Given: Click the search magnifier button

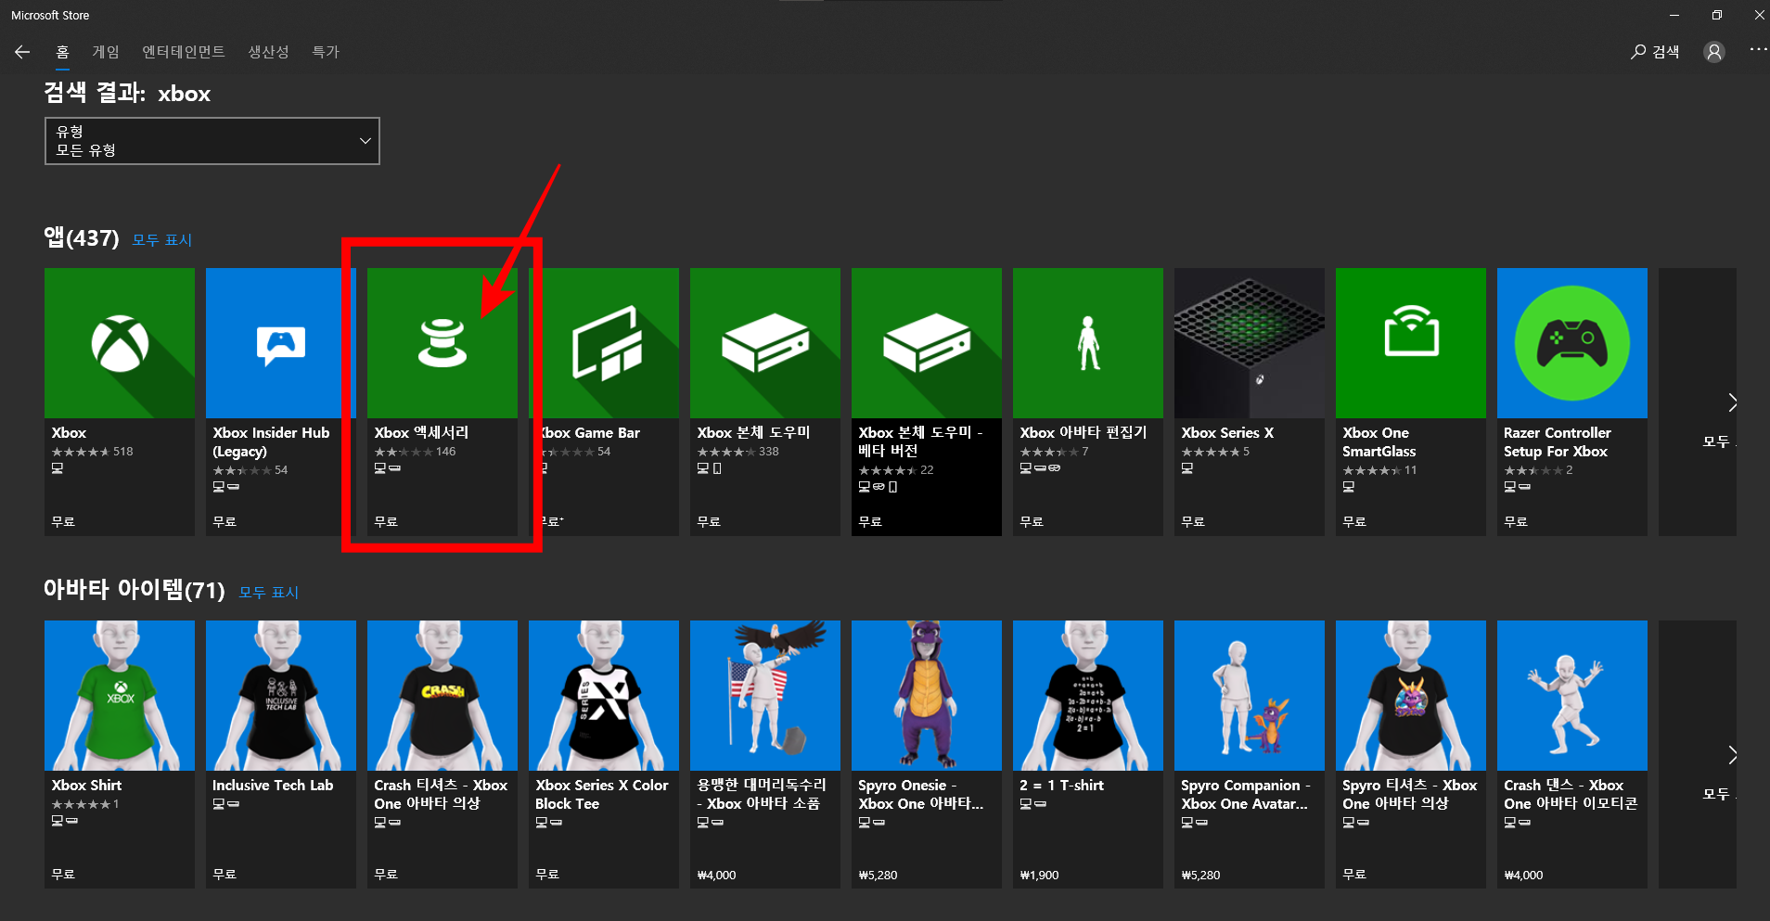Looking at the screenshot, I should coord(1655,52).
